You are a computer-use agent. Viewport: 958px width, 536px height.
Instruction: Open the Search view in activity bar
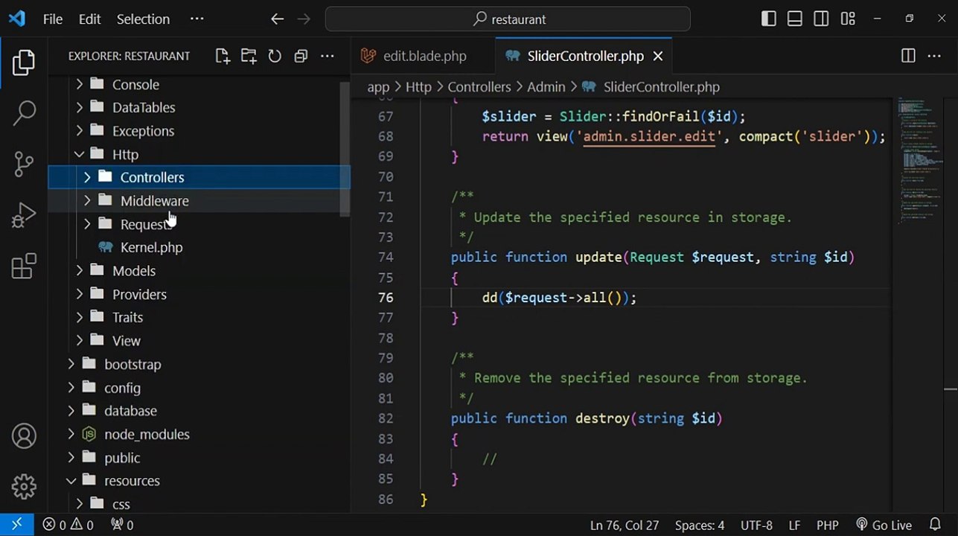[24, 113]
